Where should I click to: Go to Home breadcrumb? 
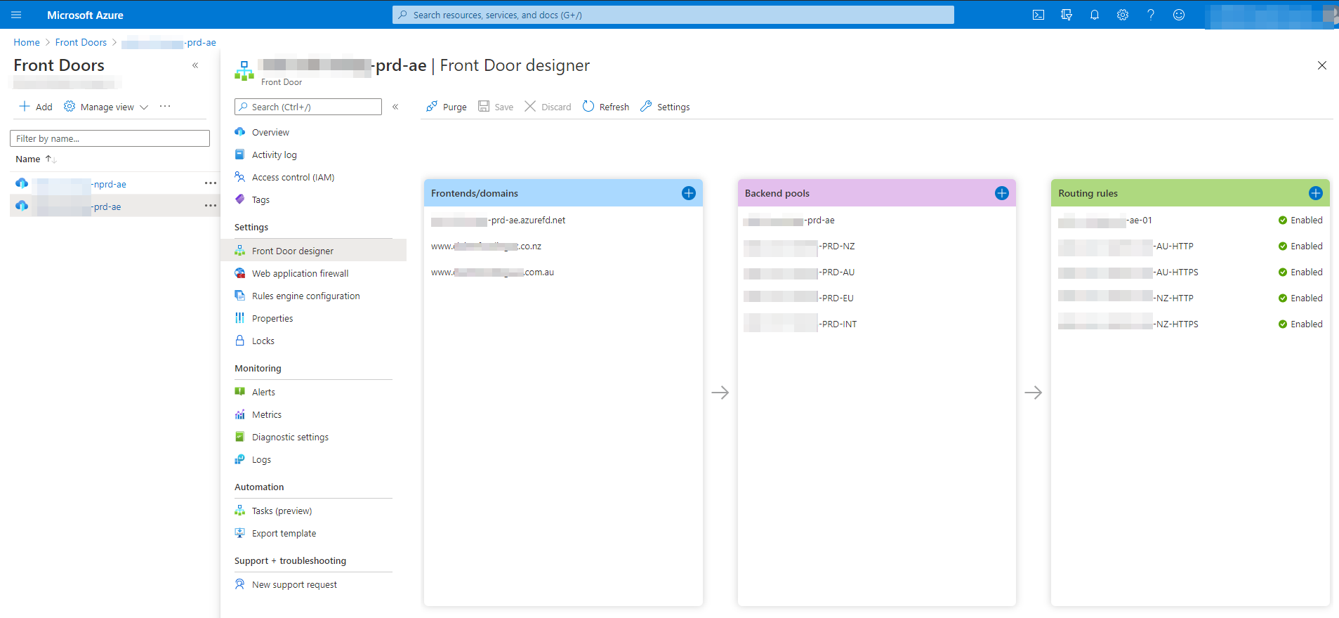click(x=27, y=42)
